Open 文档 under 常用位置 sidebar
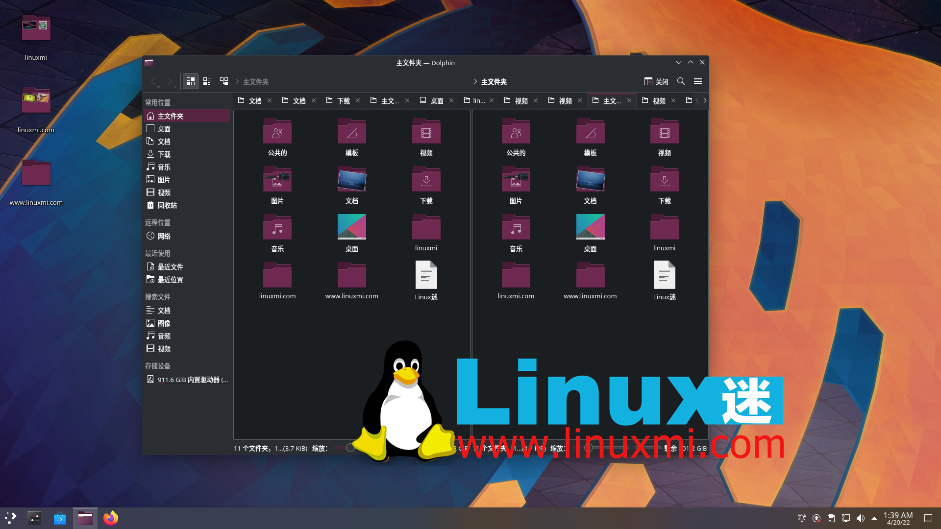This screenshot has width=941, height=529. click(x=187, y=141)
